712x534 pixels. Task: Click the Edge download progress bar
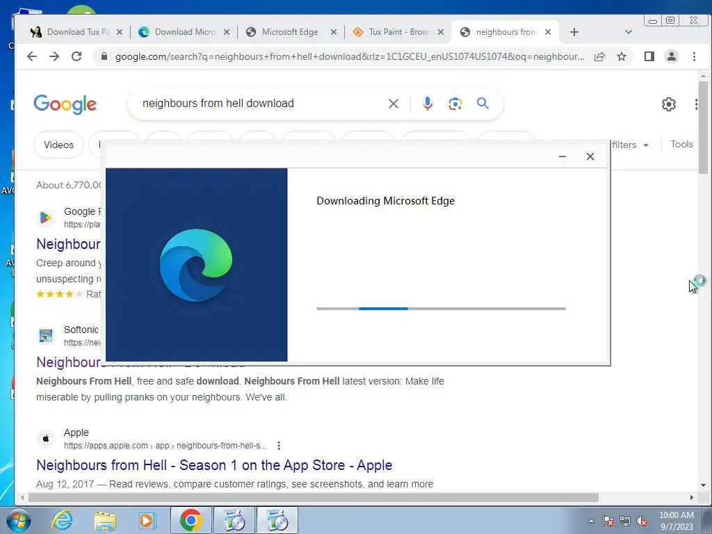(441, 309)
